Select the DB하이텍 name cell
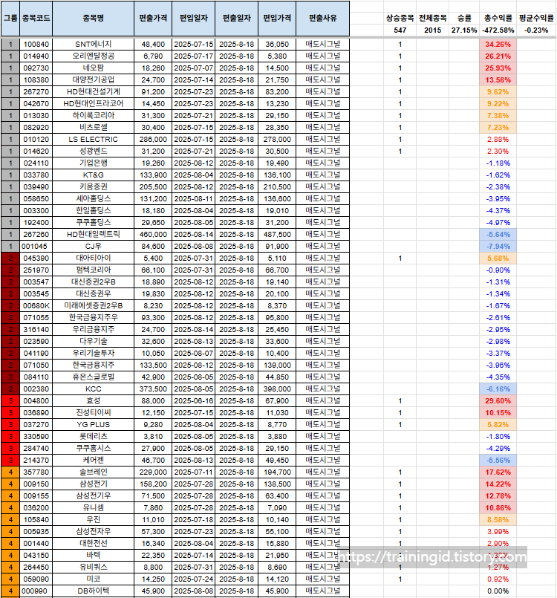 [93, 591]
